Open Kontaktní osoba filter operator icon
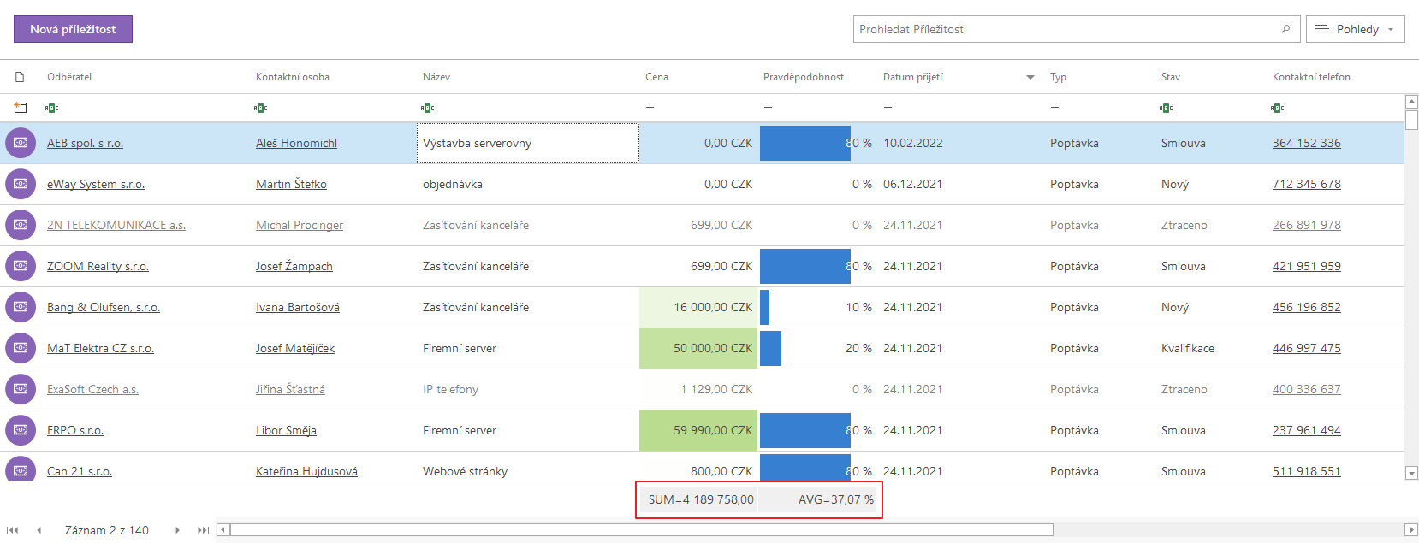The width and height of the screenshot is (1419, 543). (x=260, y=108)
